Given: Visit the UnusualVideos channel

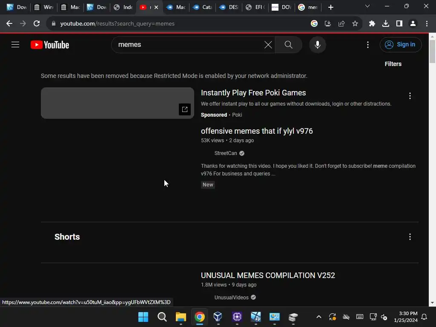Looking at the screenshot, I should tap(231, 298).
